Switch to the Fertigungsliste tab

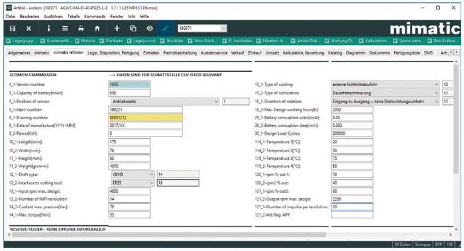407,53
